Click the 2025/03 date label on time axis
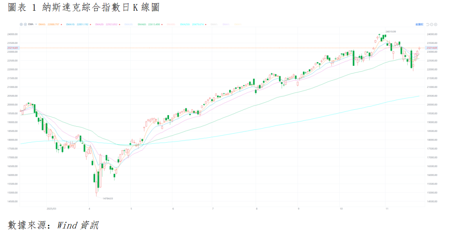Image resolution: width=454 pixels, height=233 pixels. (x=51, y=208)
